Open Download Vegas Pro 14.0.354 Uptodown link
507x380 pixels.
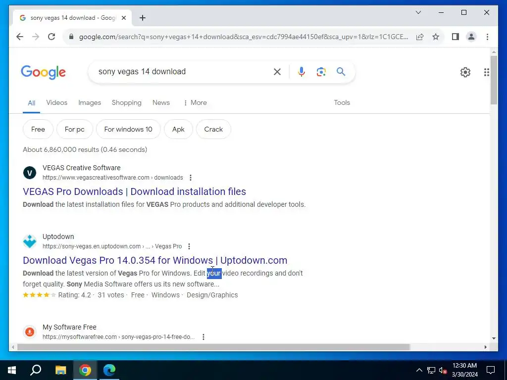point(155,260)
